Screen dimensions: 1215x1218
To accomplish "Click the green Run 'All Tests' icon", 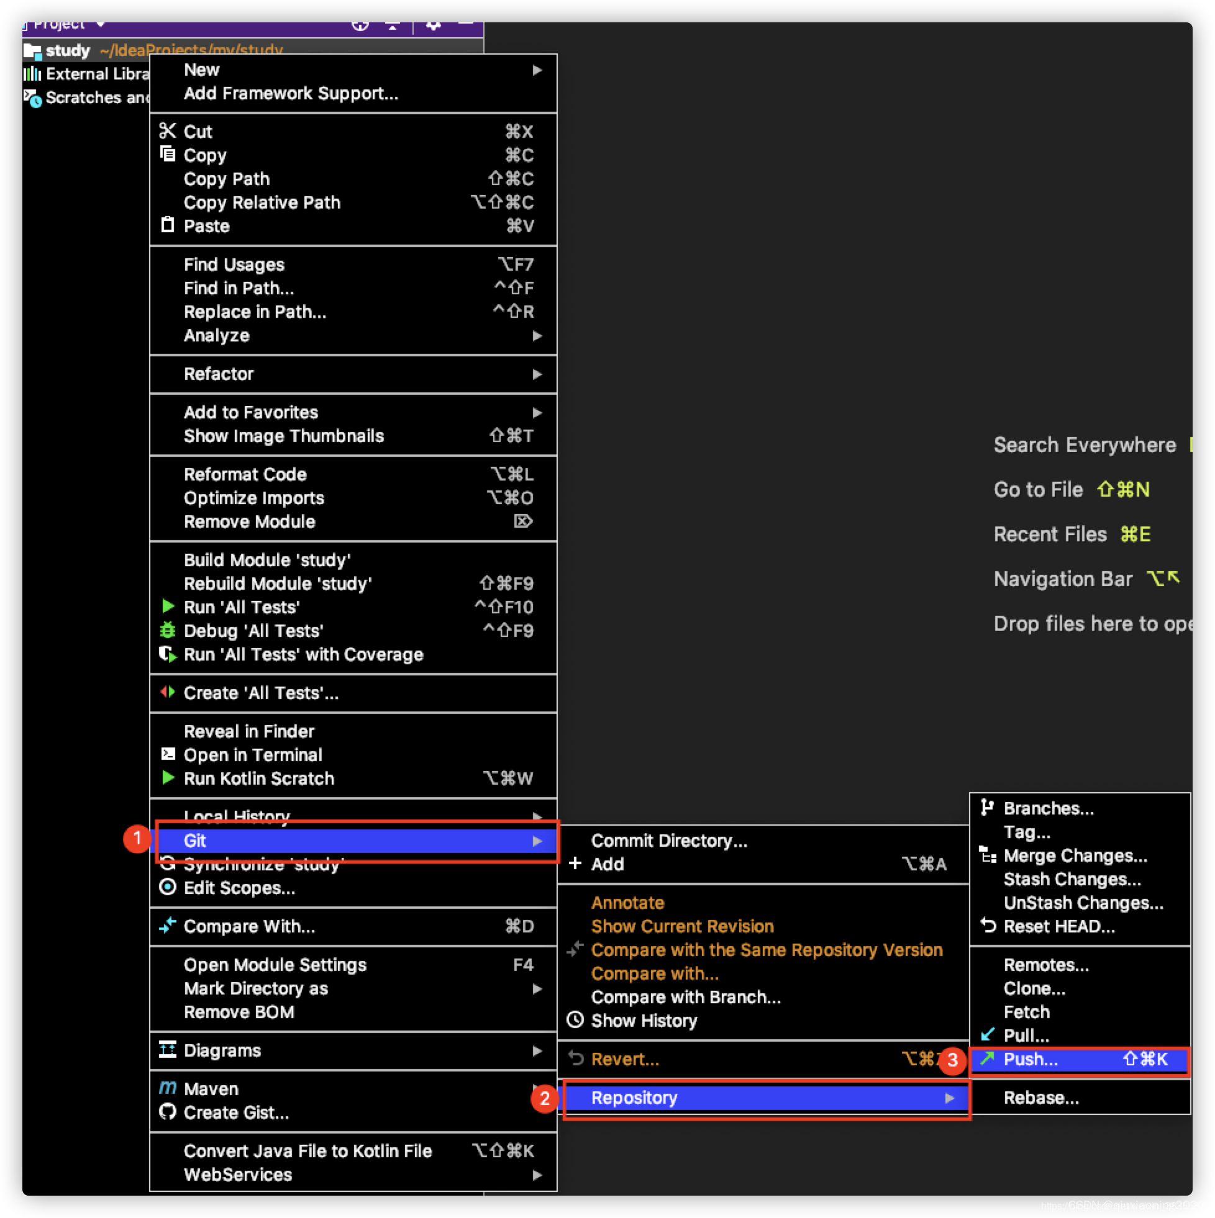I will (167, 607).
